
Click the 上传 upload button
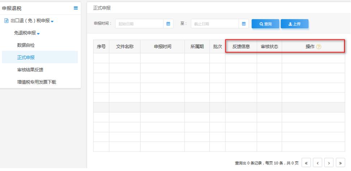pos(294,24)
